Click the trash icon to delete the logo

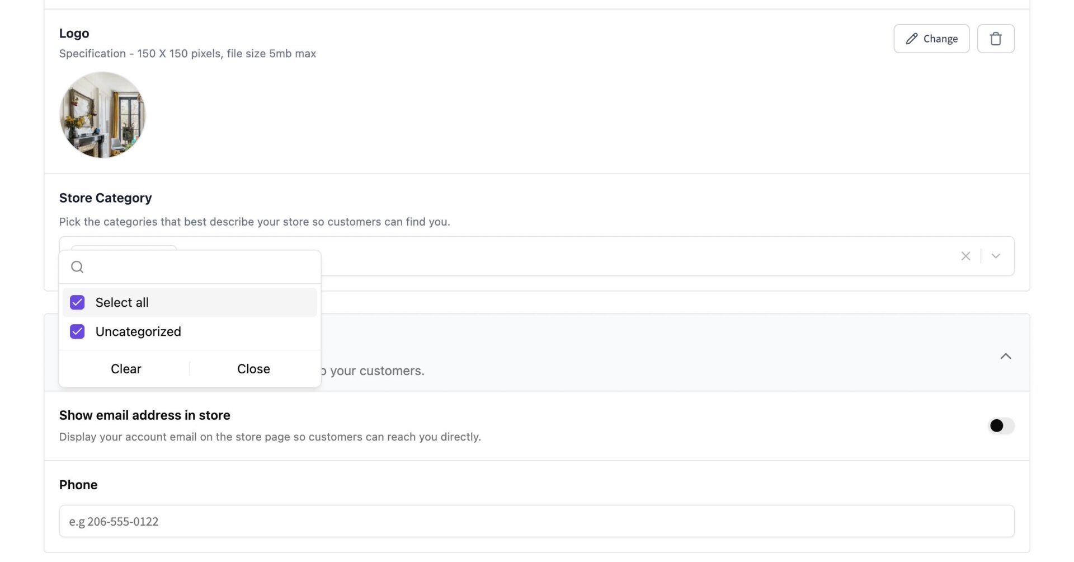point(996,39)
